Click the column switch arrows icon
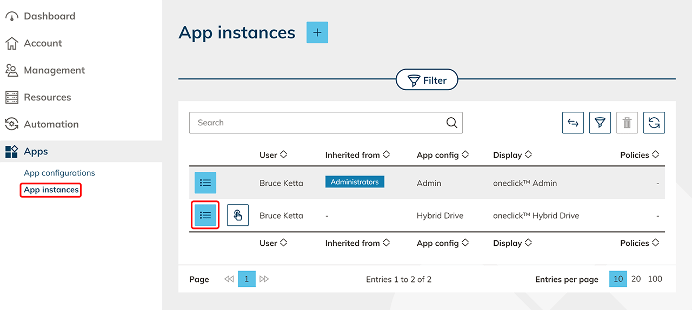Image resolution: width=692 pixels, height=310 pixels. click(x=573, y=123)
